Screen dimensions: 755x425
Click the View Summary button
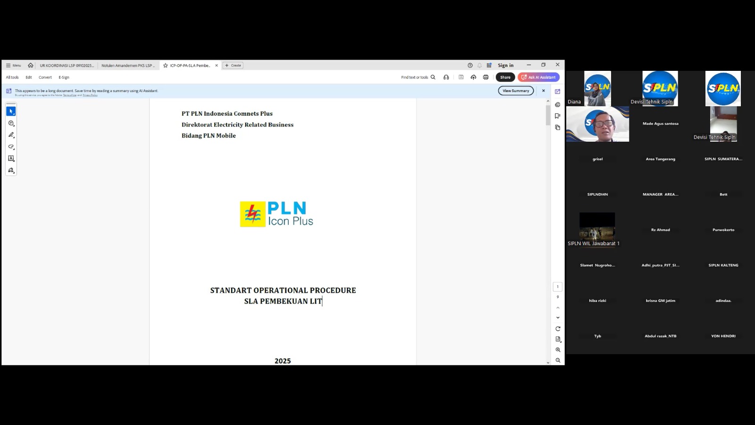coord(516,91)
